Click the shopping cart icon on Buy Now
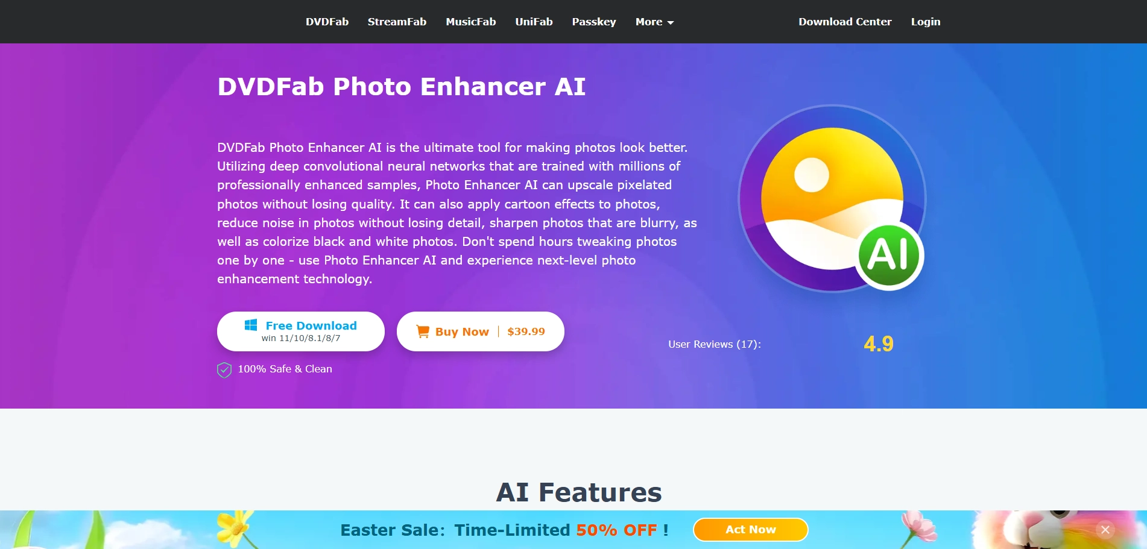Viewport: 1147px width, 549px height. (x=423, y=331)
